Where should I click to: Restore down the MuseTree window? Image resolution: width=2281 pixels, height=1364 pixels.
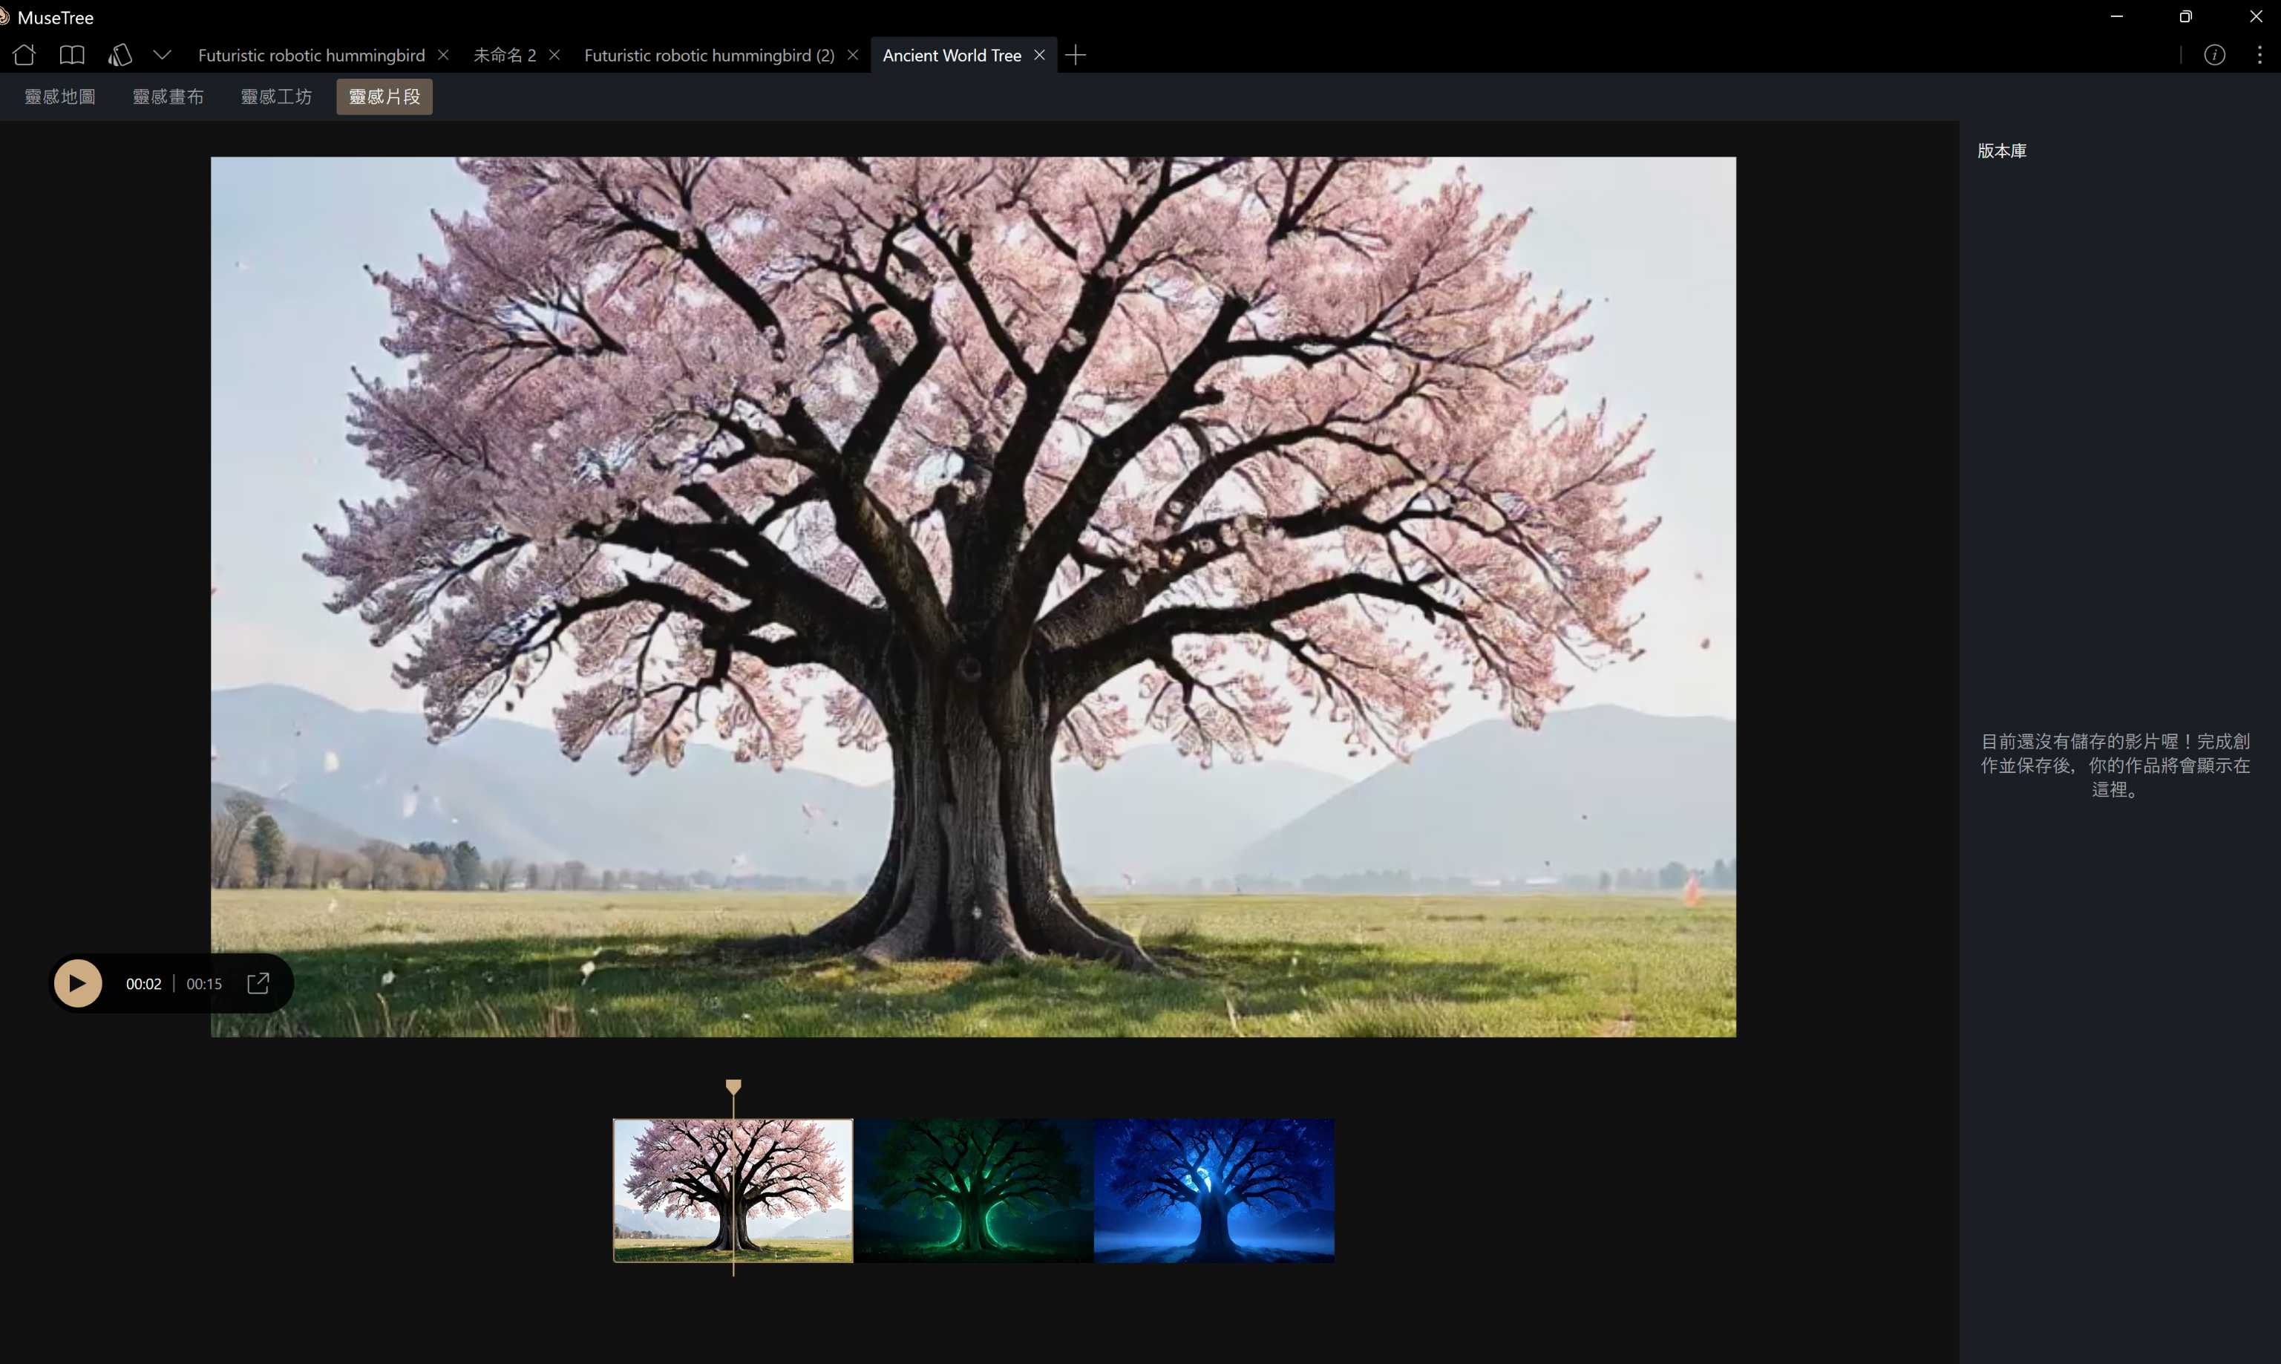(x=2187, y=16)
